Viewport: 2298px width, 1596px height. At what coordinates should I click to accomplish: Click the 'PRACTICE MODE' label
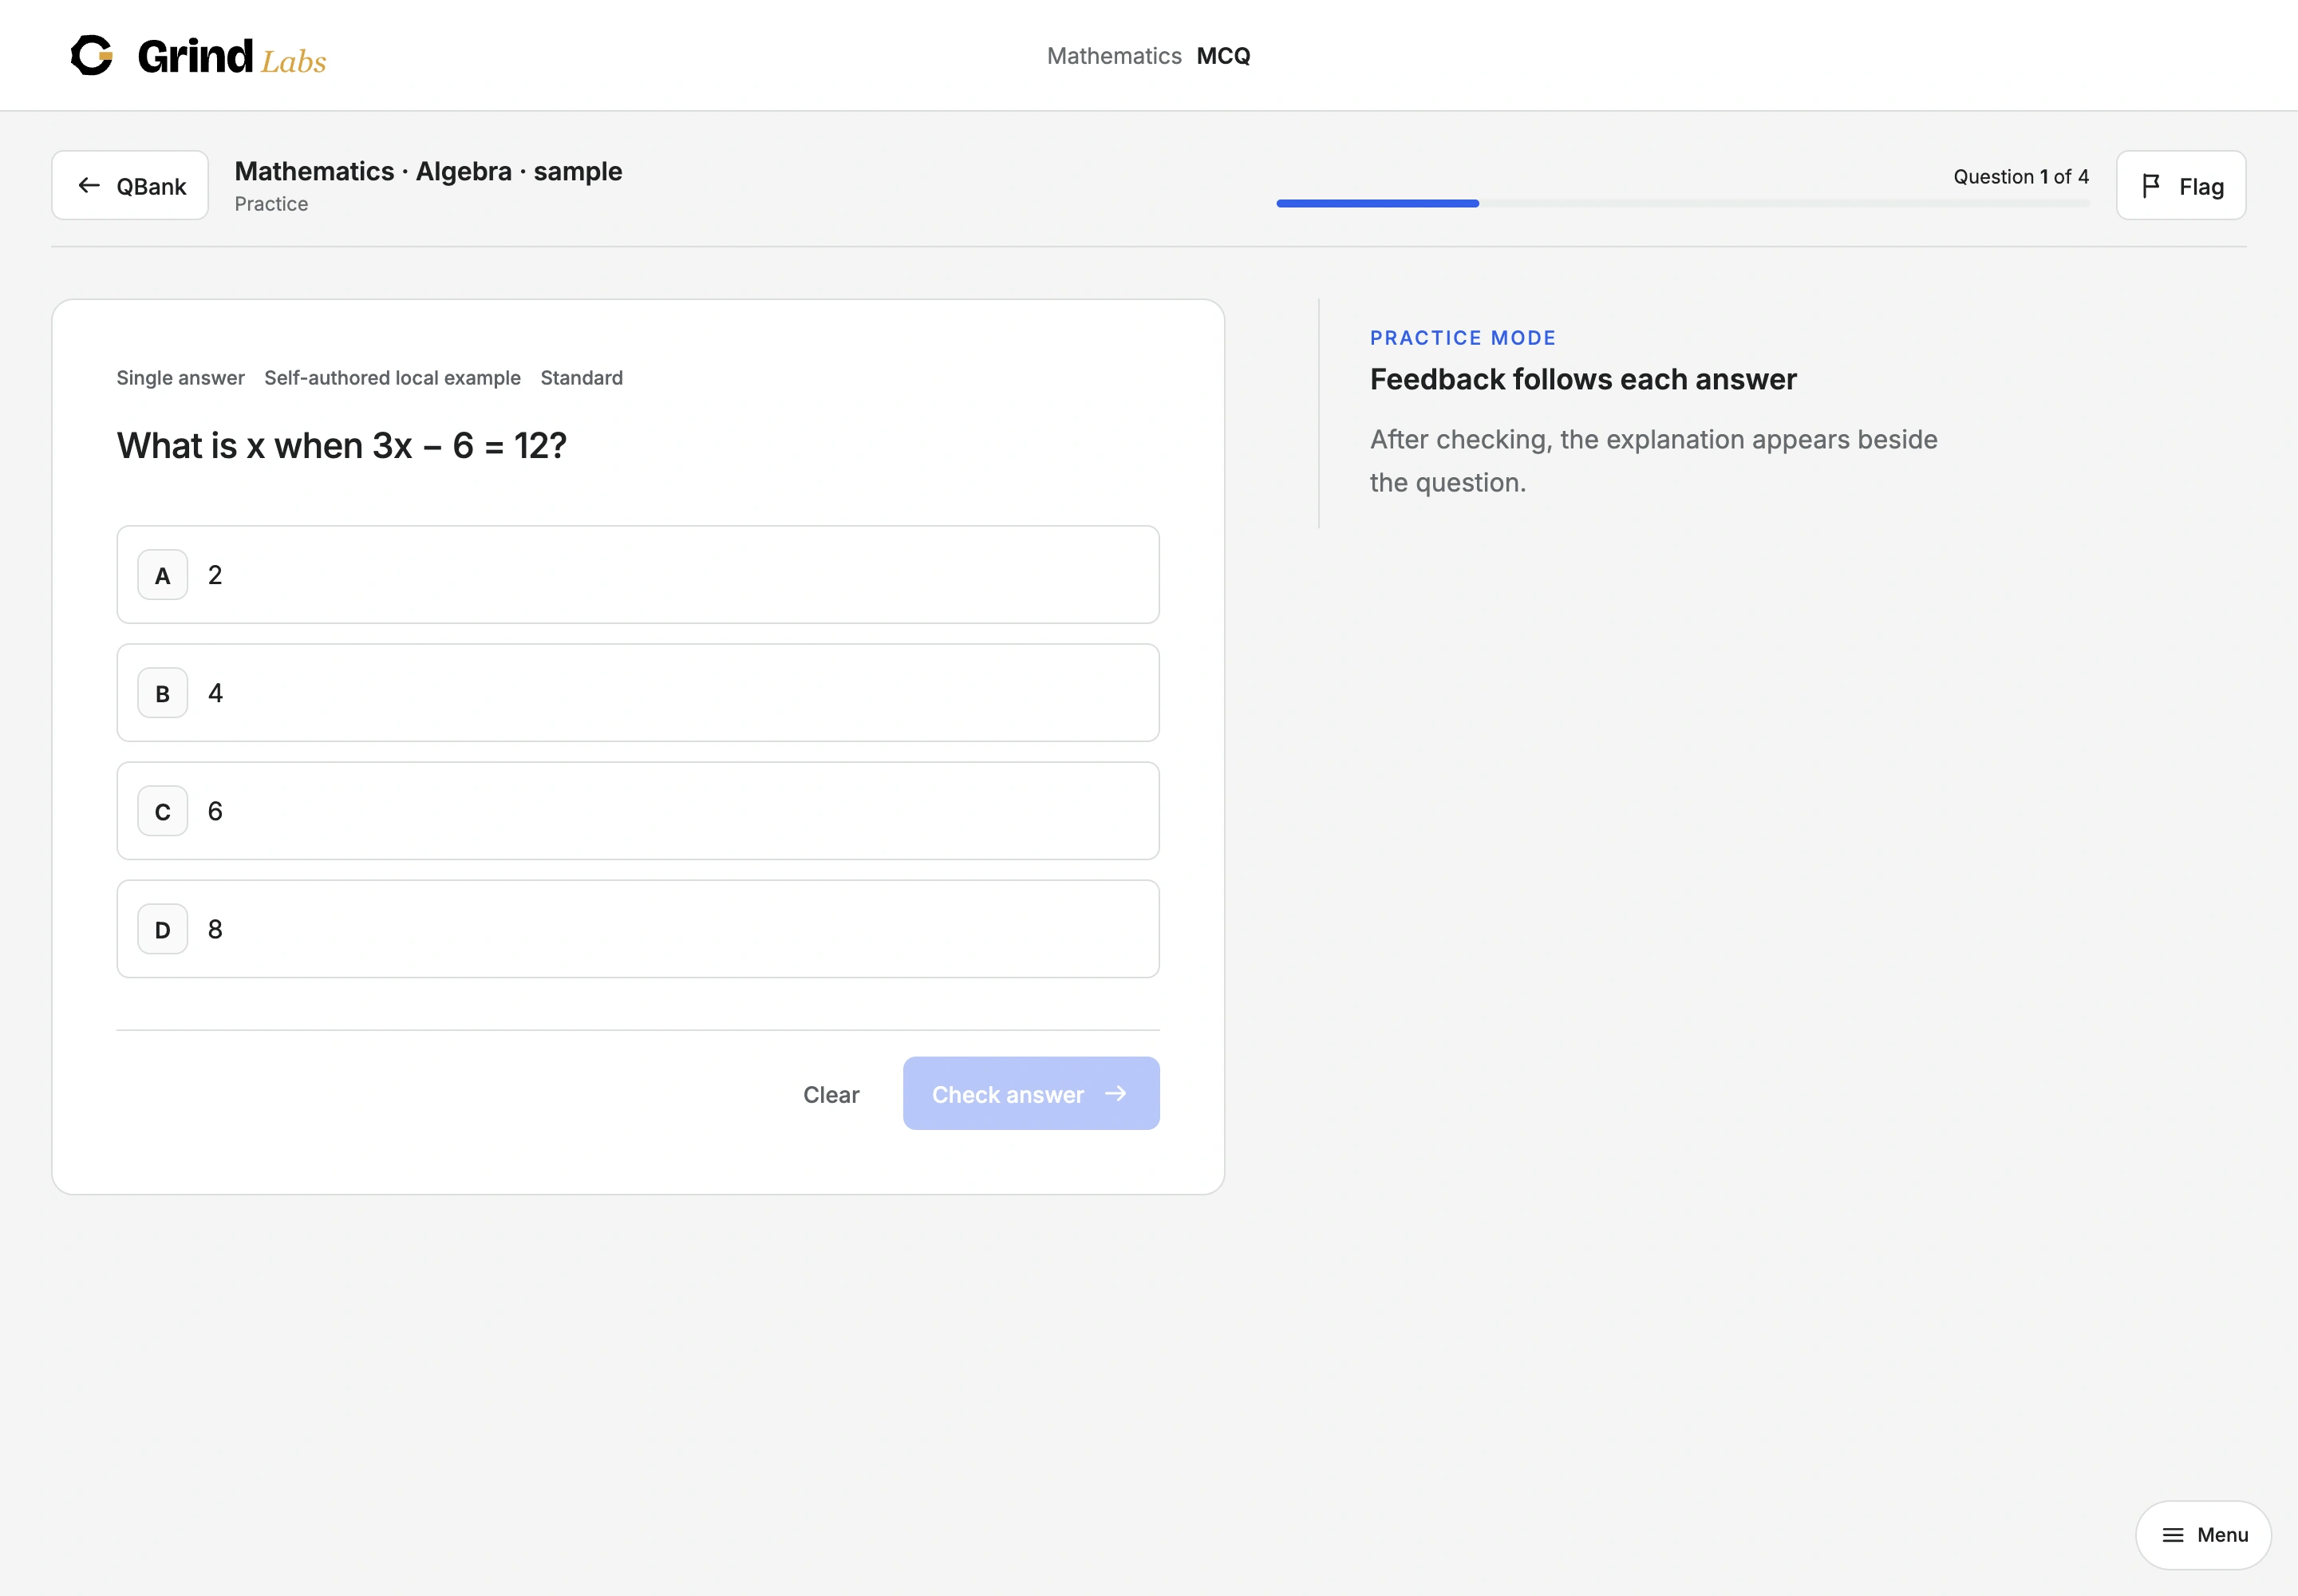click(x=1463, y=338)
